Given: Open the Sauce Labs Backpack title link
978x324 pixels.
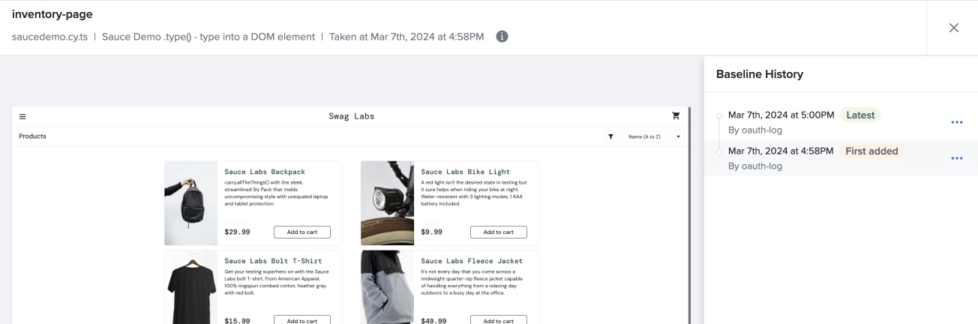Looking at the screenshot, I should click(265, 172).
